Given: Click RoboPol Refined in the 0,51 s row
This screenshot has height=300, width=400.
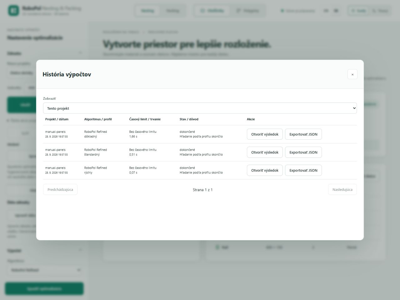Looking at the screenshot, I should tap(95, 150).
